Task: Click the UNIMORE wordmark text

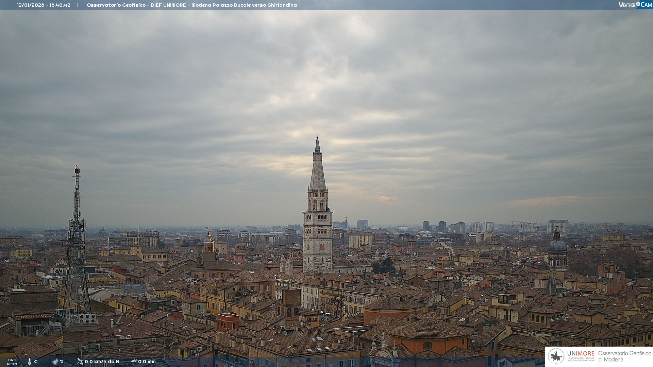Action: click(581, 353)
